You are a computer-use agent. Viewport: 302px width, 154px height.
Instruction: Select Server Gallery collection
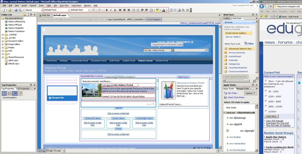233,37
